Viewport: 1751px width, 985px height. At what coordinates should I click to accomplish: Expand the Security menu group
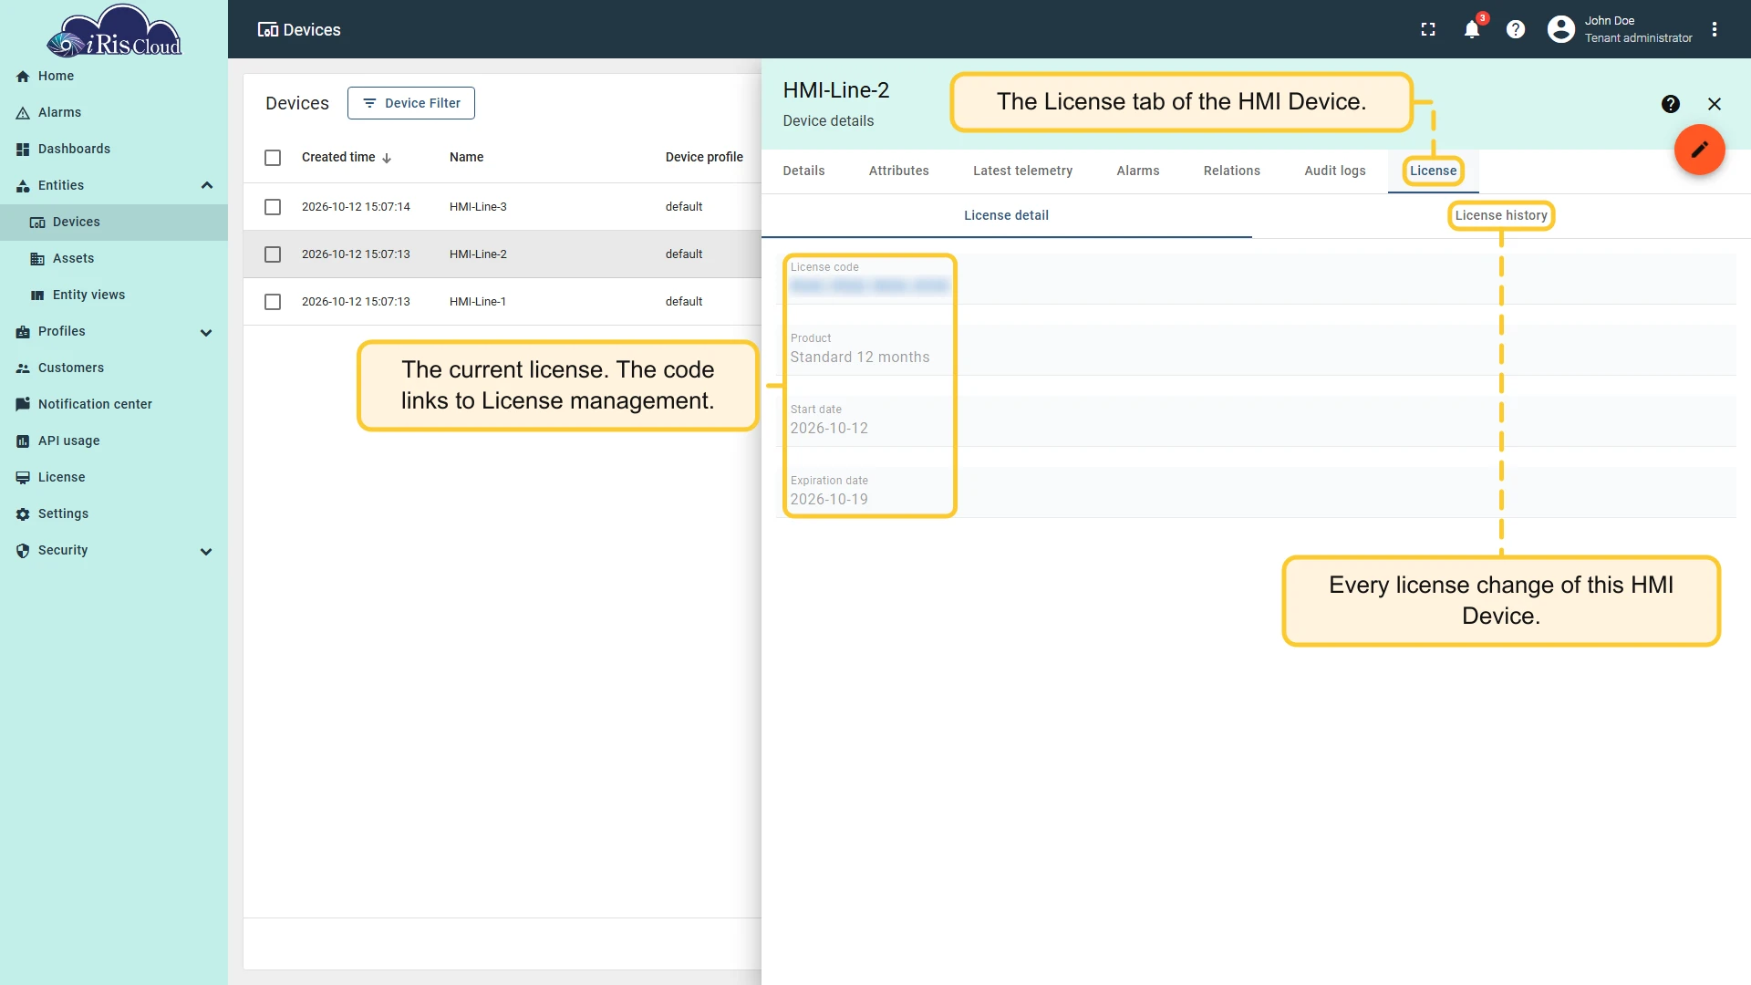[x=206, y=551]
